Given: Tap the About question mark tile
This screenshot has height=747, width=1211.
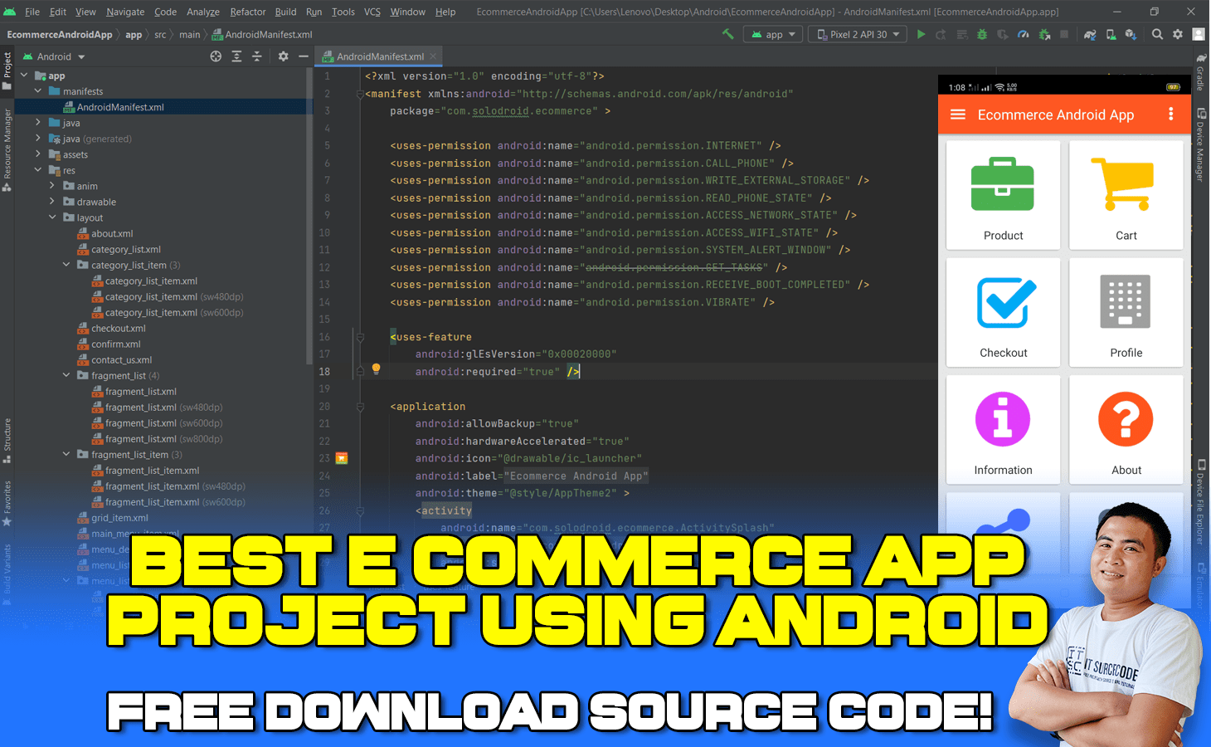Looking at the screenshot, I should 1126,429.
